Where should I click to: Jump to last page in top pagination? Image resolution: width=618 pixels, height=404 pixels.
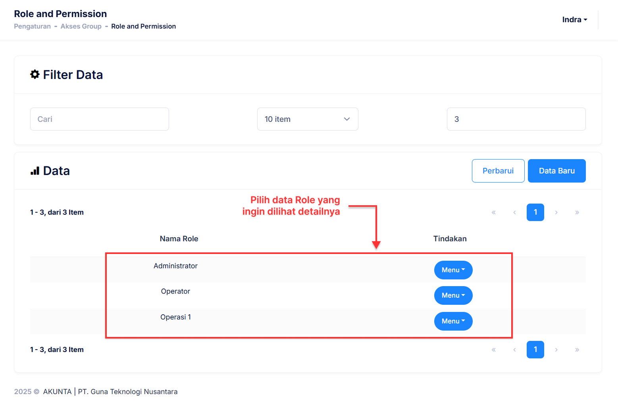[x=577, y=212]
